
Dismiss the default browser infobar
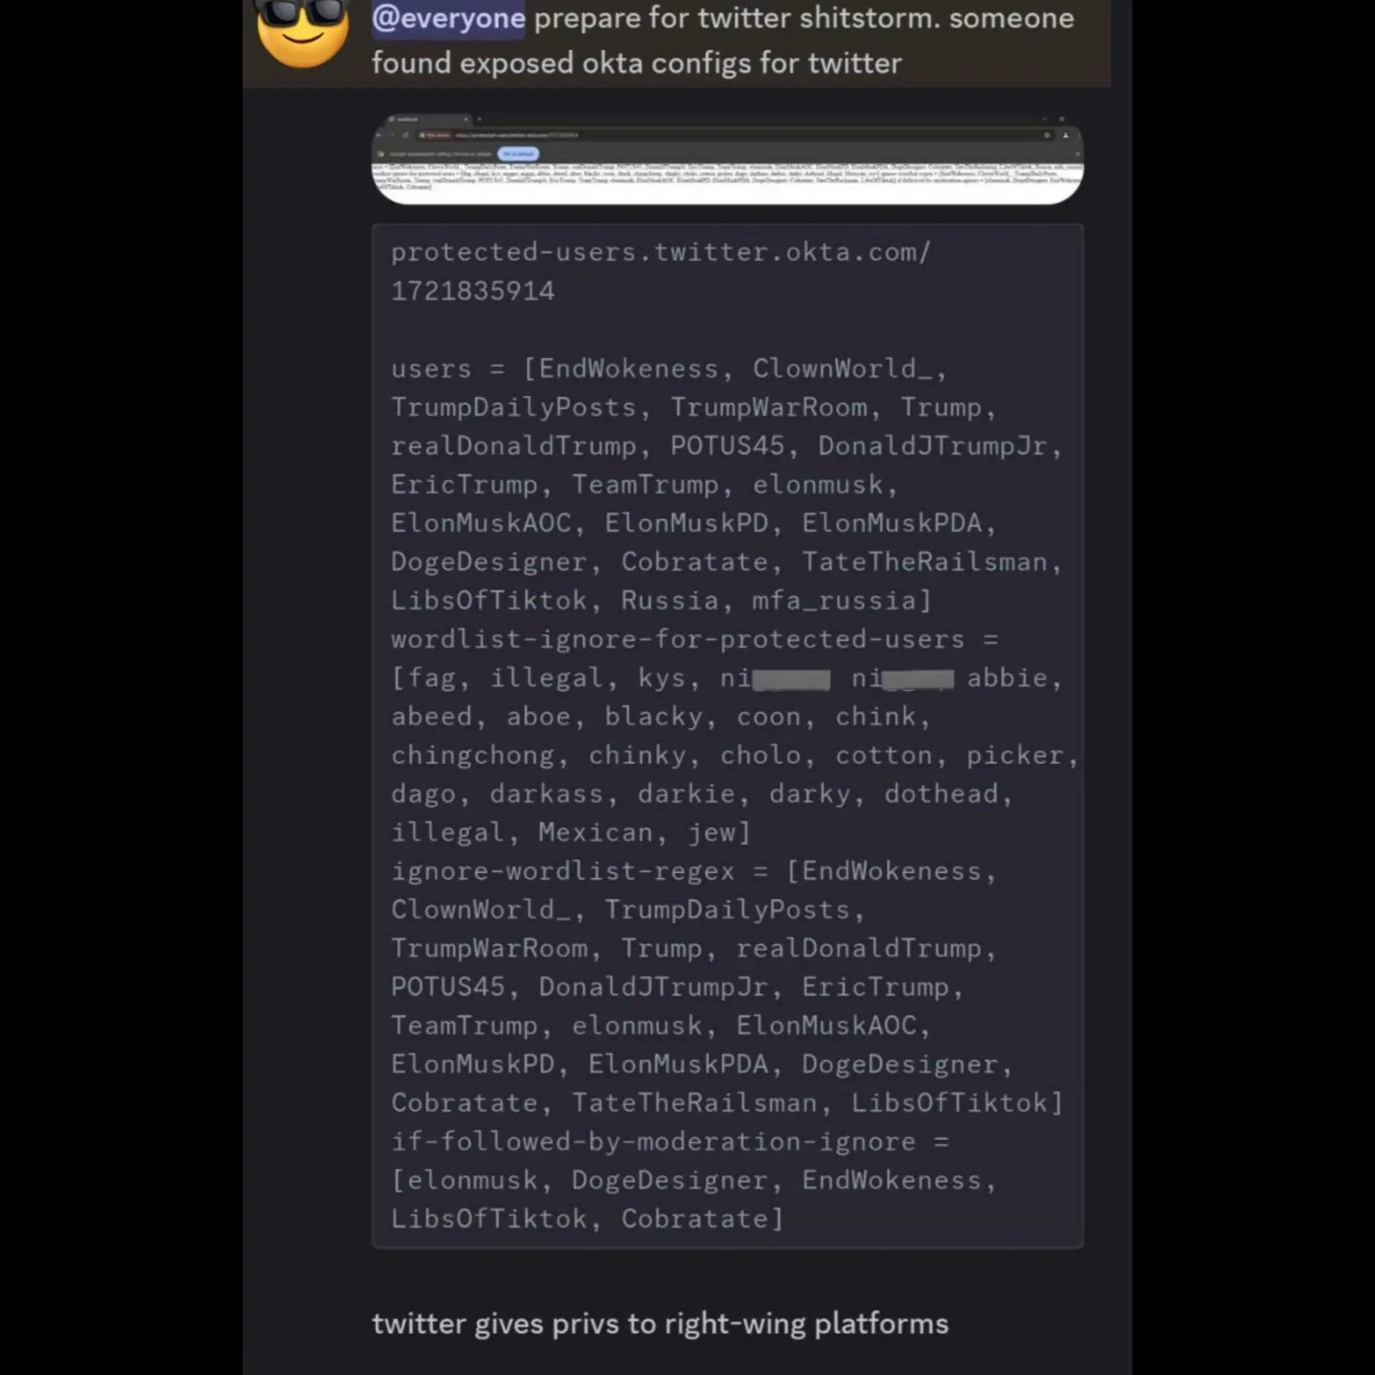(1078, 154)
